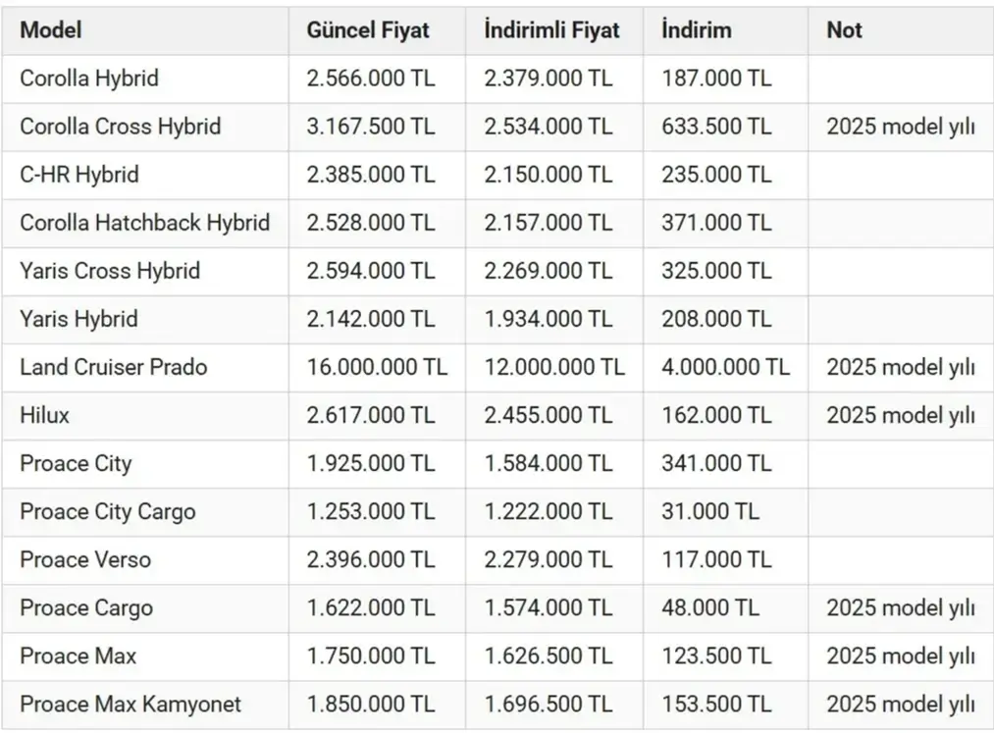Click the 633.500 TL discount value

pyautogui.click(x=716, y=127)
